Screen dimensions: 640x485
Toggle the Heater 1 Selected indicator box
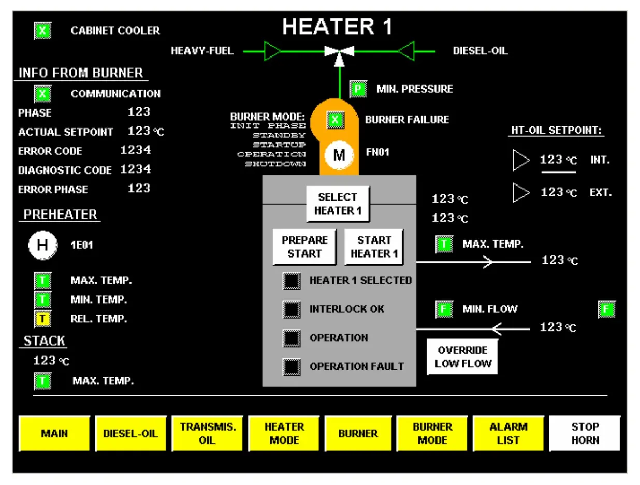coord(292,280)
